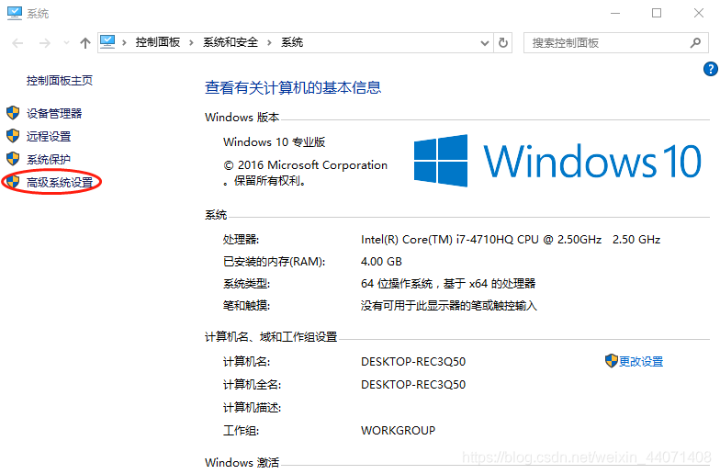Expand the chevron after 系统和安全 in breadcrumb
Image resolution: width=720 pixels, height=474 pixels.
[269, 42]
